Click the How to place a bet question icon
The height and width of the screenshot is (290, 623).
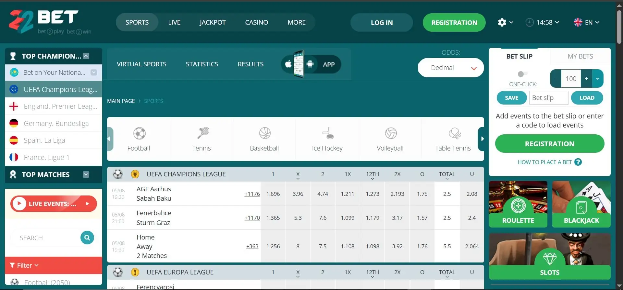pyautogui.click(x=578, y=162)
